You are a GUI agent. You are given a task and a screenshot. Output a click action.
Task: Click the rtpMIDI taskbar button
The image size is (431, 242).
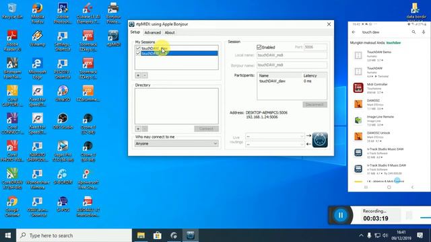191,235
